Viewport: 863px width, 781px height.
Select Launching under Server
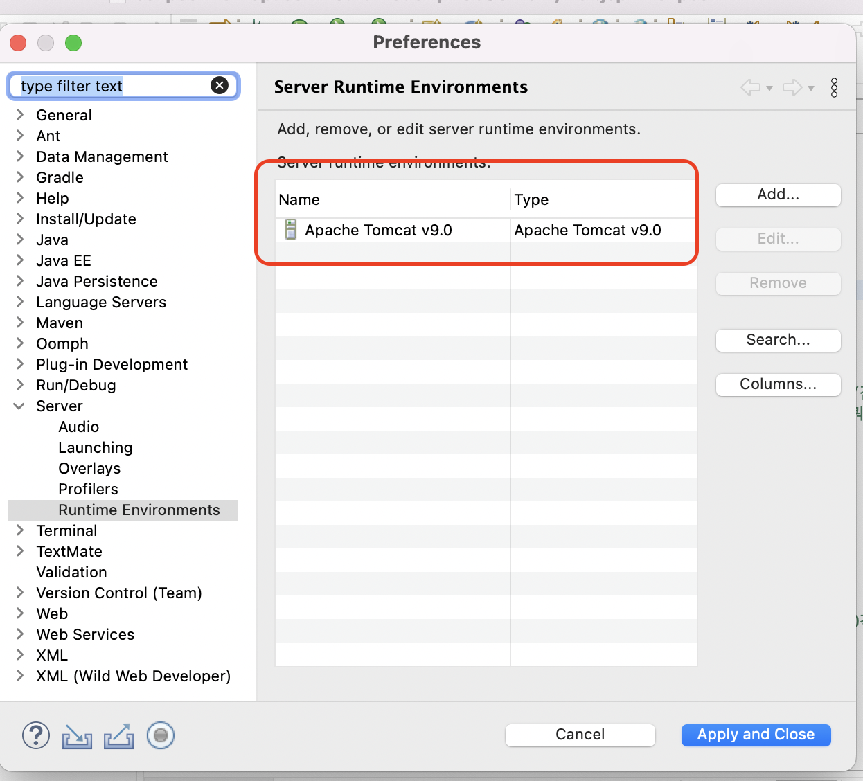click(96, 447)
